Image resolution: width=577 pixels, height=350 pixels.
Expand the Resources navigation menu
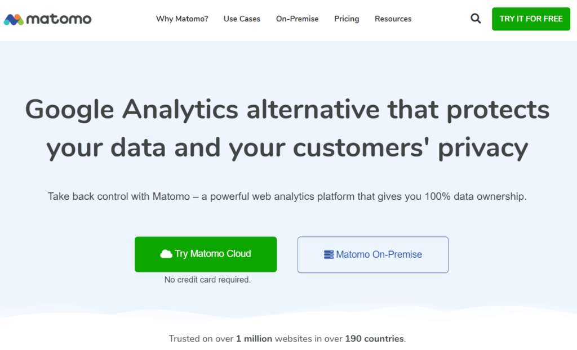coord(393,19)
